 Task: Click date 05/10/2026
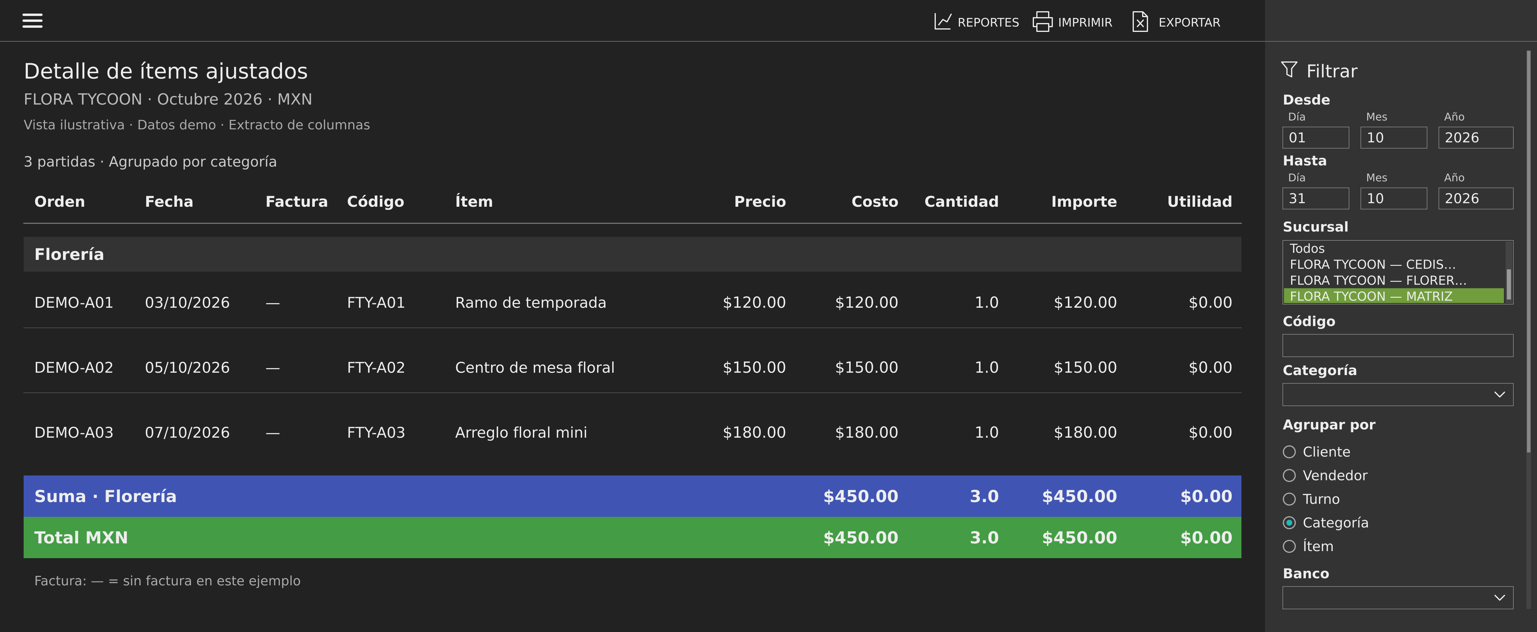coord(187,368)
